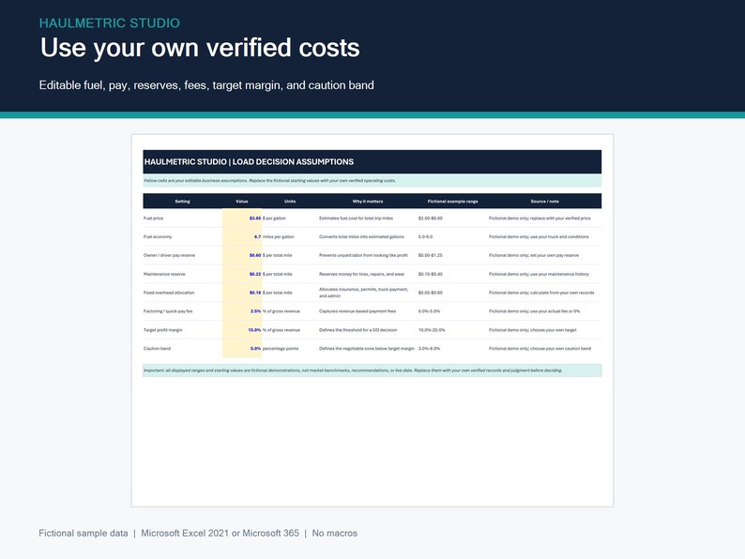Image resolution: width=745 pixels, height=559 pixels.
Task: Click 'Allocates insurance, permits, truck payment' cell
Action: coord(363,293)
